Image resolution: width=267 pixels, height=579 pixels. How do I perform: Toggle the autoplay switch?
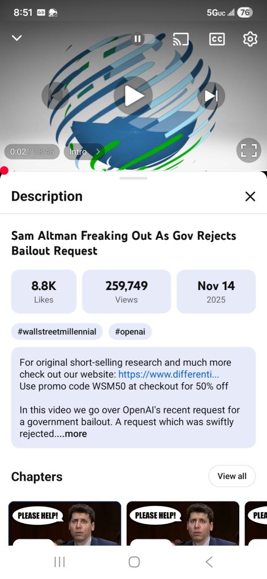point(143,39)
